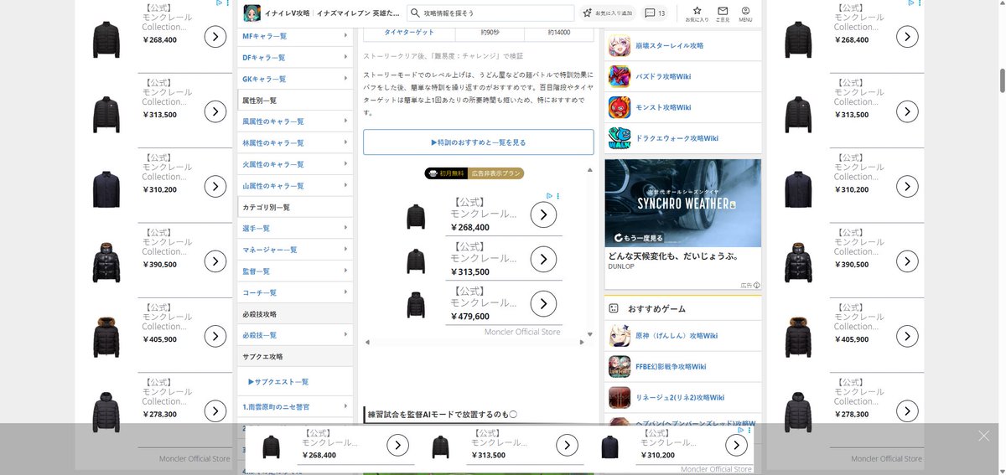Expand the MFキャラ一覧 menu

coord(293,36)
